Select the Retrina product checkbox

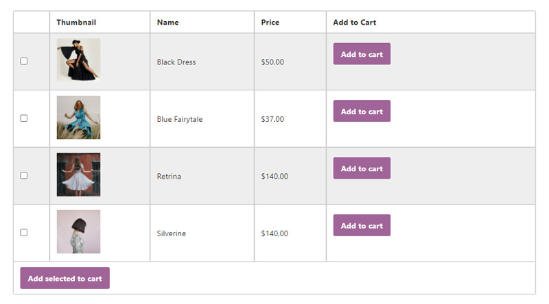click(24, 175)
